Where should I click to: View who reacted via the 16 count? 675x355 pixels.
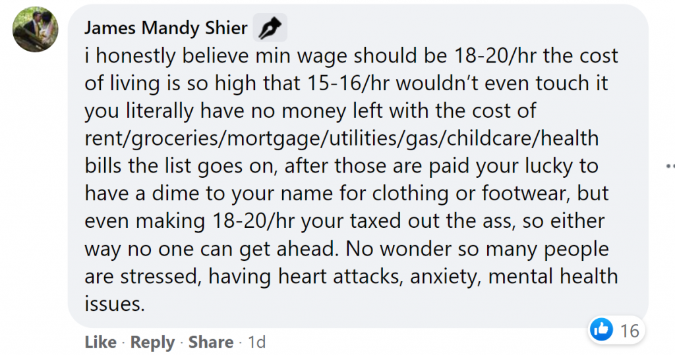[x=630, y=330]
